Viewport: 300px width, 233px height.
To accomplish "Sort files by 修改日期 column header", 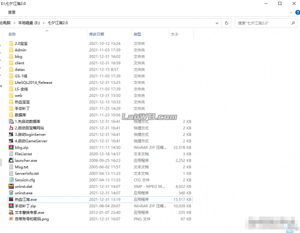I will [x=97, y=34].
